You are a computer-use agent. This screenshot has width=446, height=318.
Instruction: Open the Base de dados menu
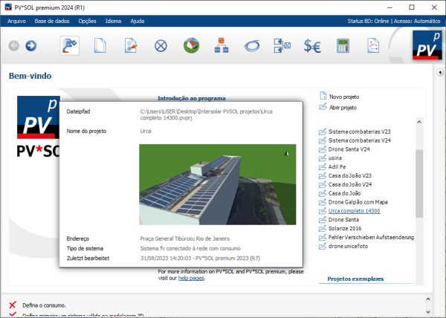pyautogui.click(x=51, y=21)
